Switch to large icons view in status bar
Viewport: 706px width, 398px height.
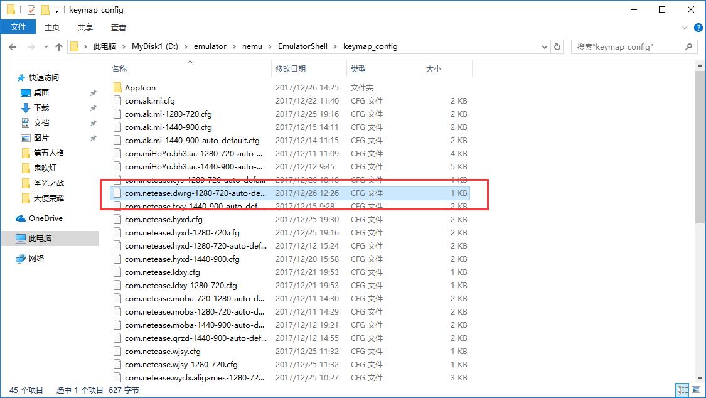point(695,390)
